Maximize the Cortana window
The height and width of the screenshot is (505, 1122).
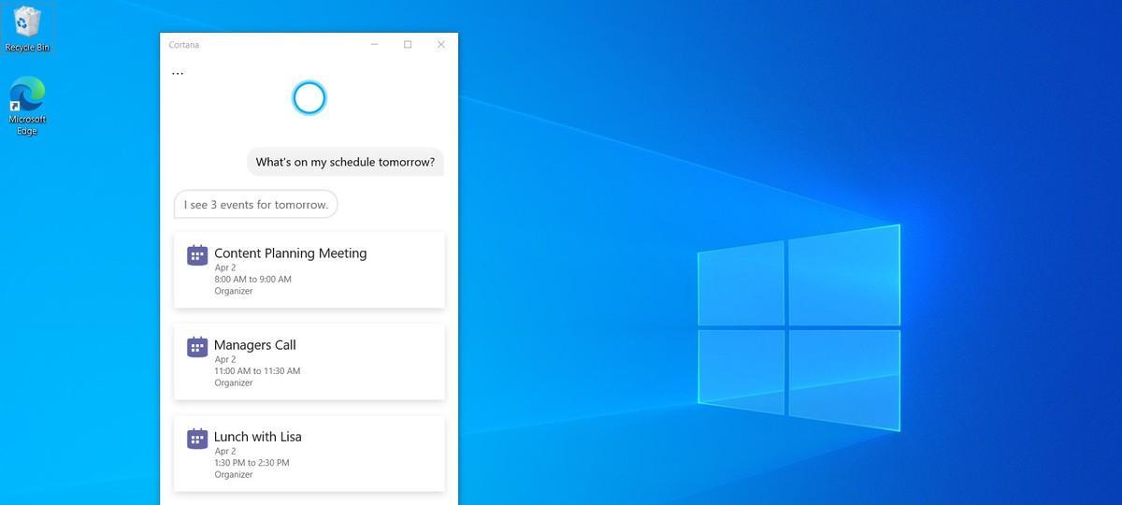[408, 44]
